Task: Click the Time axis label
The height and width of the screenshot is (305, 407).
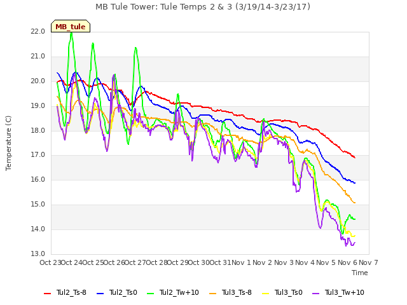Action: (x=360, y=273)
